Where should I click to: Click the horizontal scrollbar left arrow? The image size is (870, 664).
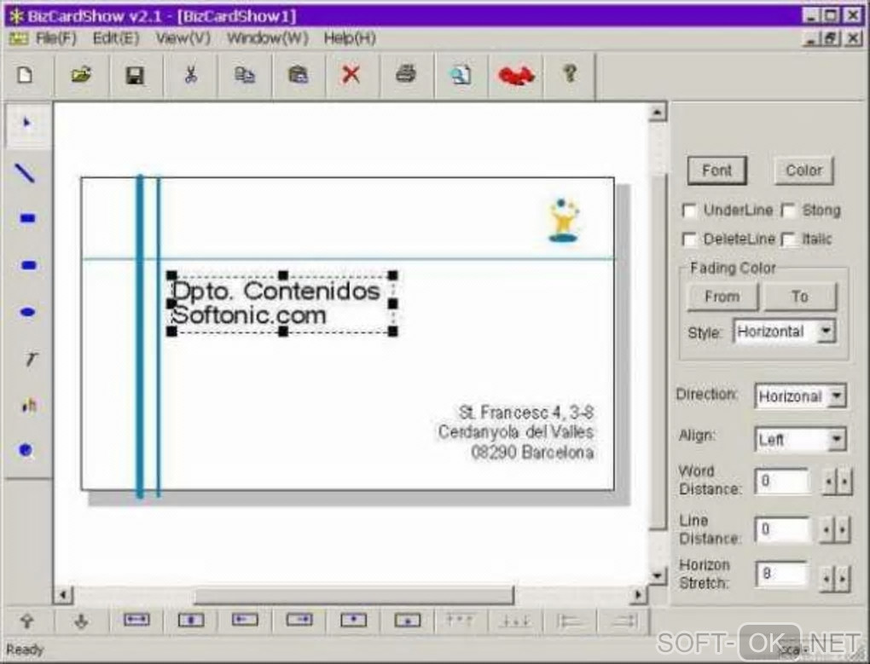pyautogui.click(x=63, y=595)
